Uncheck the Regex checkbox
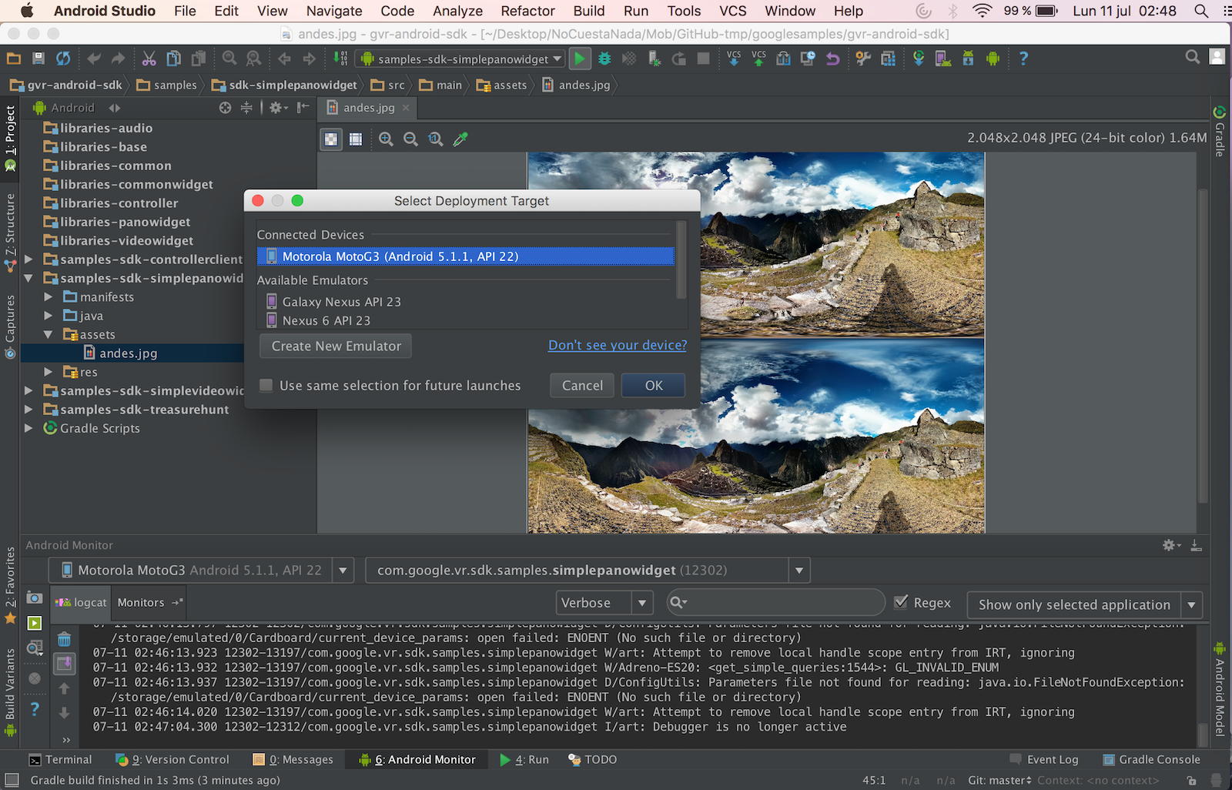Screen dimensions: 1232x790 pyautogui.click(x=901, y=603)
